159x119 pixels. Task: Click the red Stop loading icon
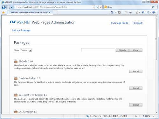click(100, 7)
